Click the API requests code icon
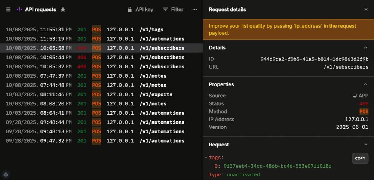Image resolution: width=374 pixels, height=180 pixels. (x=19, y=10)
